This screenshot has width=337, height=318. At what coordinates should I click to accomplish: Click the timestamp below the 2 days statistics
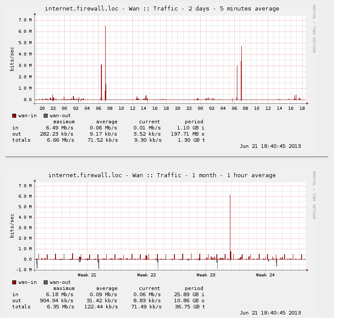click(270, 147)
